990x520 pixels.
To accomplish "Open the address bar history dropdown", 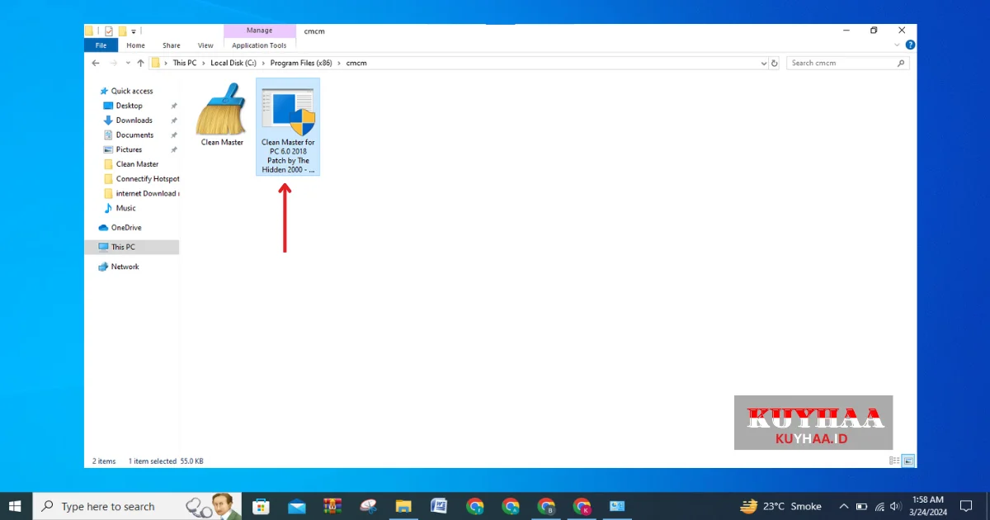I will point(763,63).
